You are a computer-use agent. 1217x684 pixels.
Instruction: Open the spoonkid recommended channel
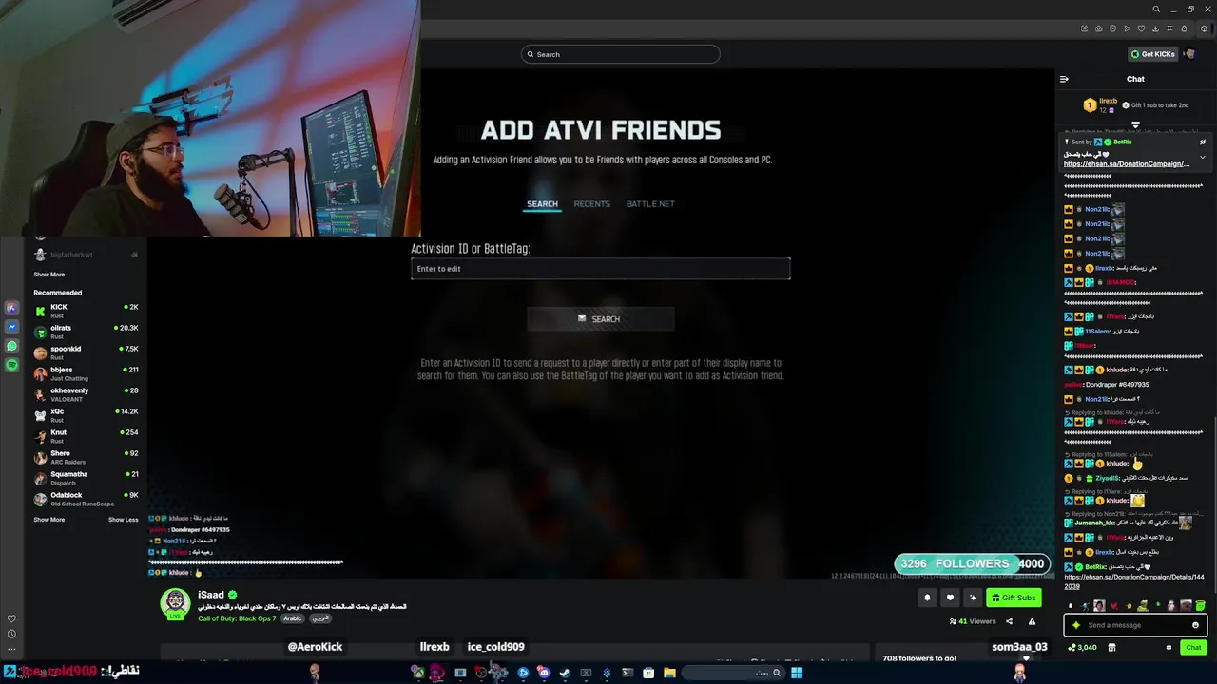pos(86,352)
